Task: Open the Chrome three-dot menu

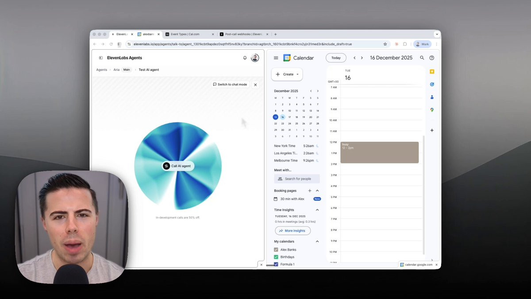Action: [x=437, y=44]
